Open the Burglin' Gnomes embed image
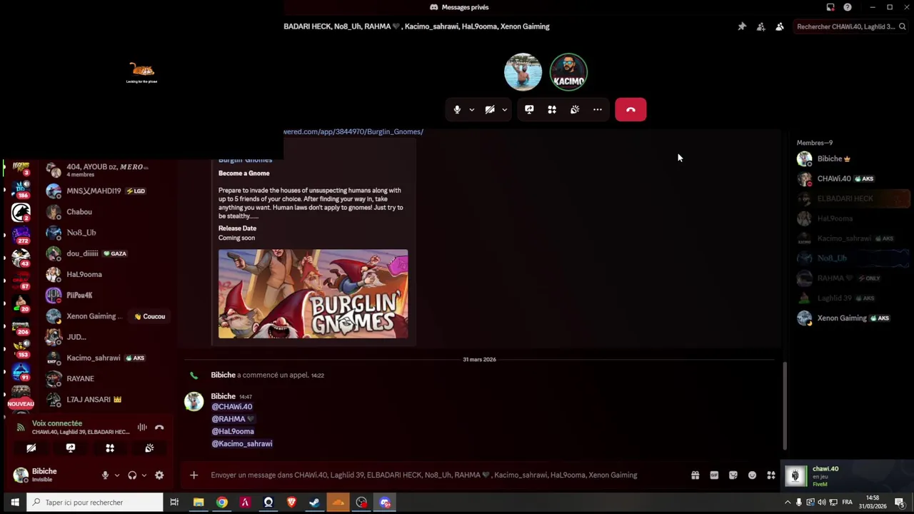This screenshot has height=514, width=914. pos(313,293)
